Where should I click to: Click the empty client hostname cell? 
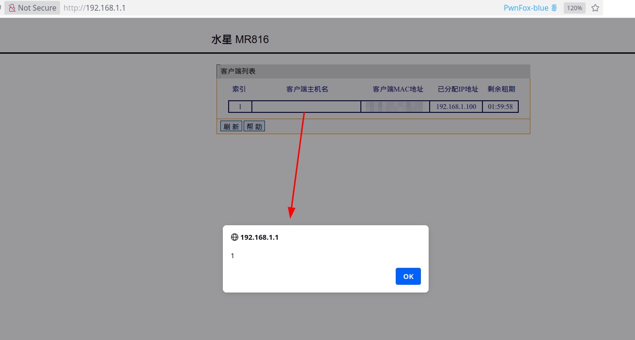coord(306,107)
